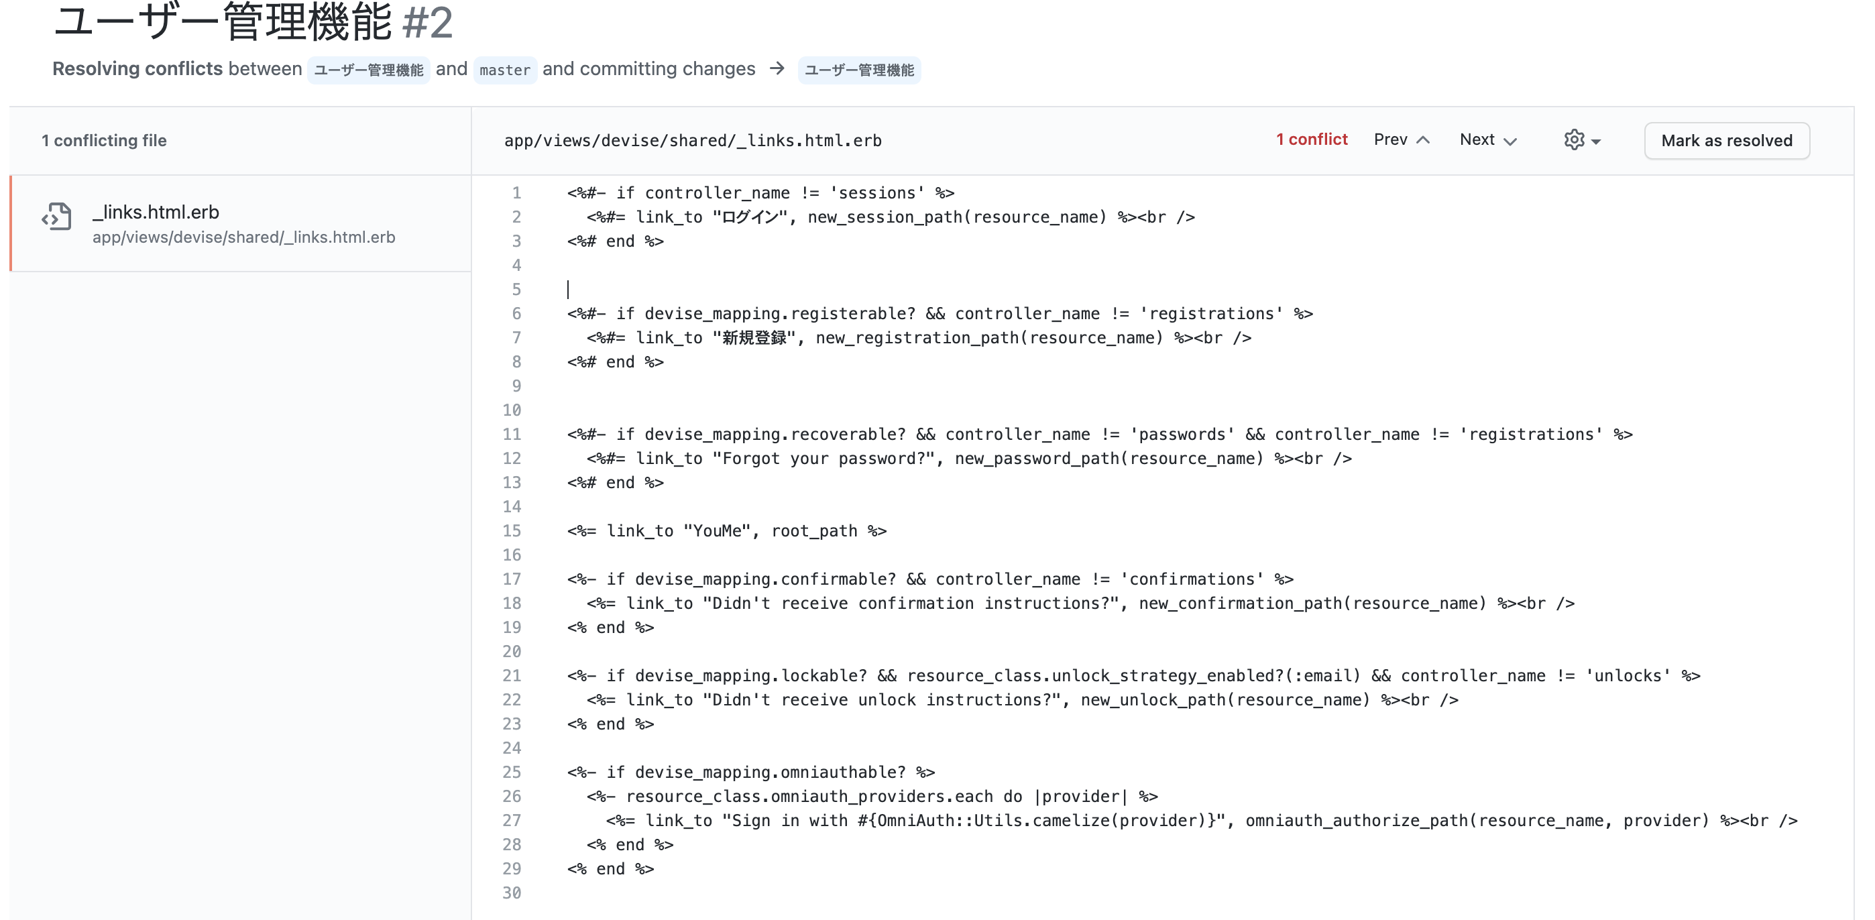Click the Next down-chevron icon

1510,141
